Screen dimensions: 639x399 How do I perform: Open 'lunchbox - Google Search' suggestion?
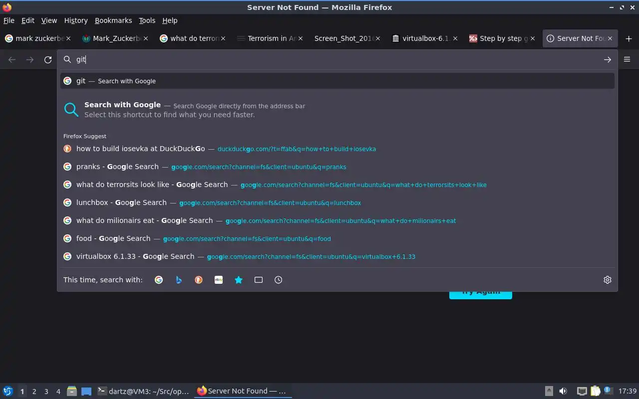tap(337, 202)
